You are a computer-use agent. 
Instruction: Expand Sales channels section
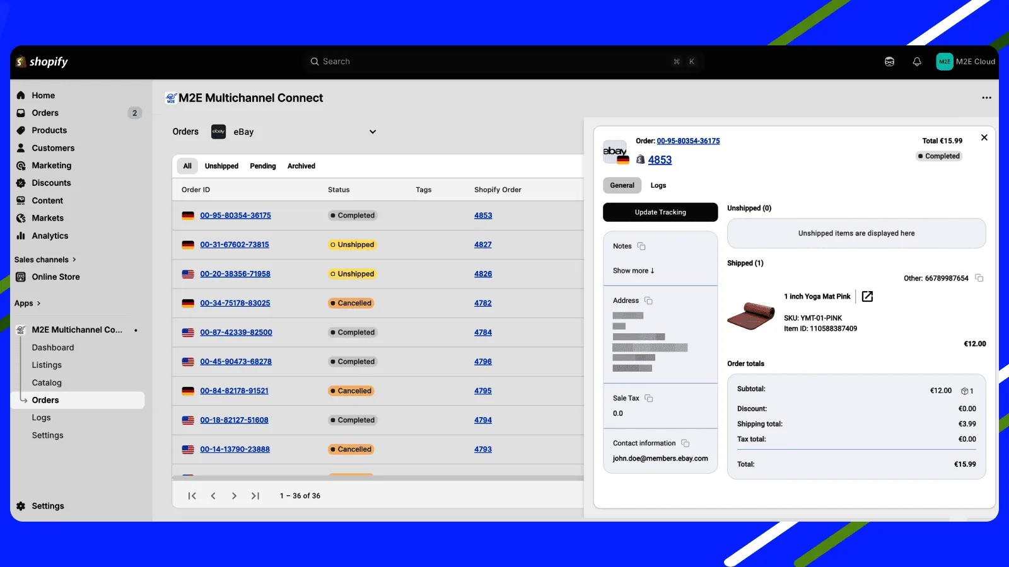tap(45, 260)
